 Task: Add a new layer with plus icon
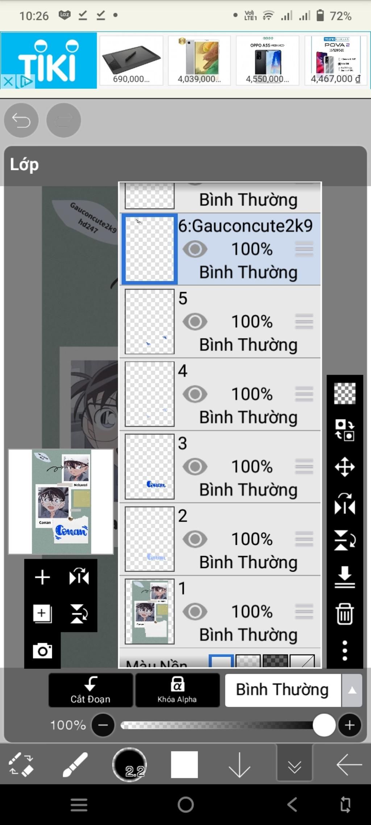(x=42, y=577)
